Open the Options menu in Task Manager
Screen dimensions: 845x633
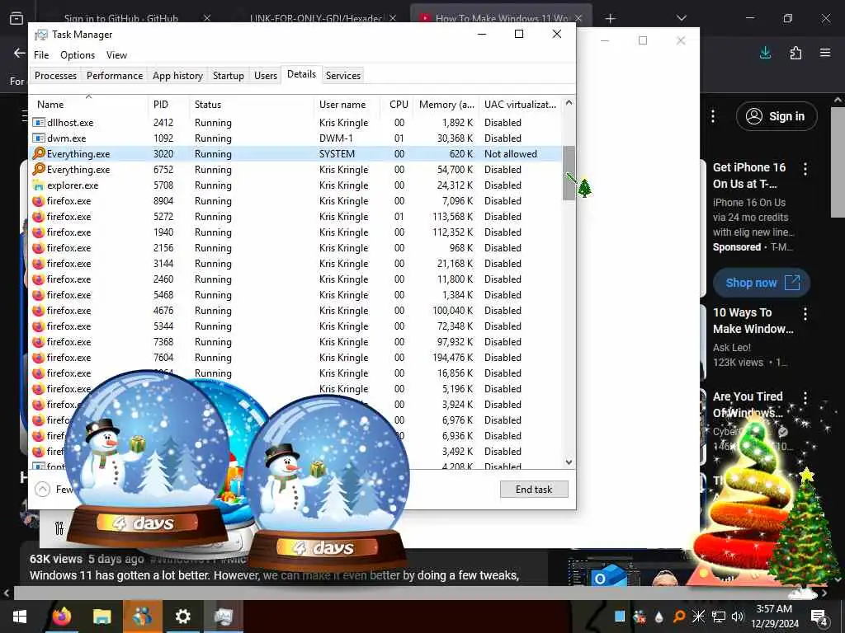[x=78, y=55]
